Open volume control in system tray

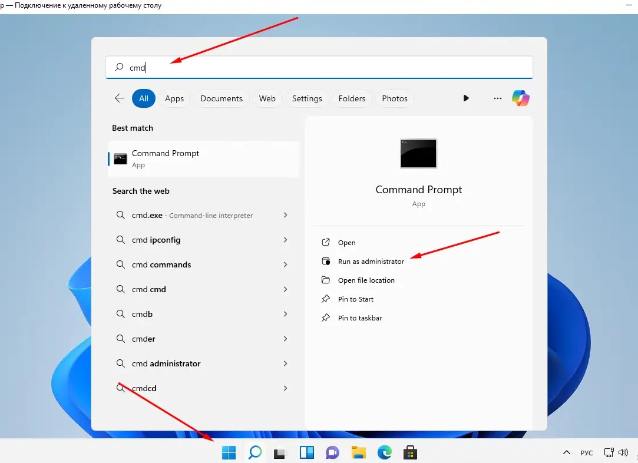click(x=623, y=452)
